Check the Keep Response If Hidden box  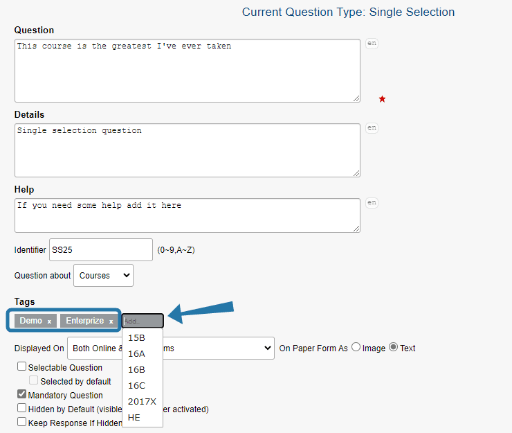22,422
